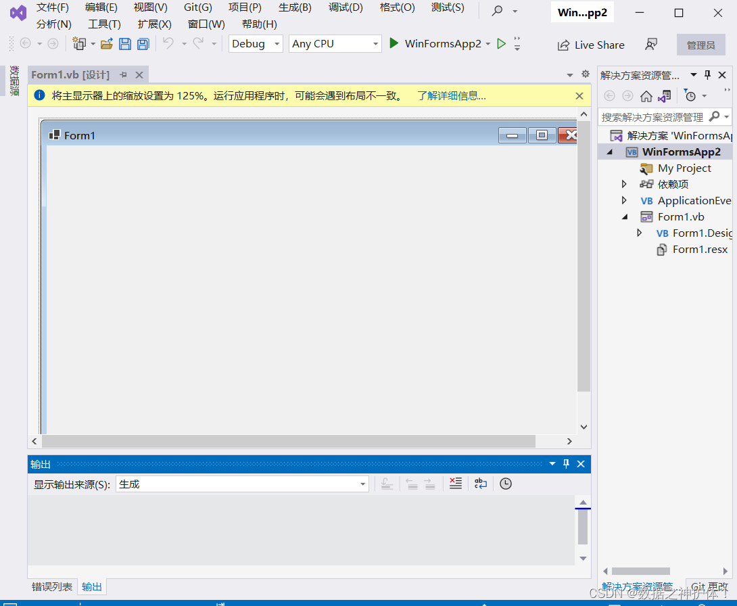Image resolution: width=737 pixels, height=606 pixels.
Task: Close the Form1.vb [设计] tab
Action: [x=139, y=75]
